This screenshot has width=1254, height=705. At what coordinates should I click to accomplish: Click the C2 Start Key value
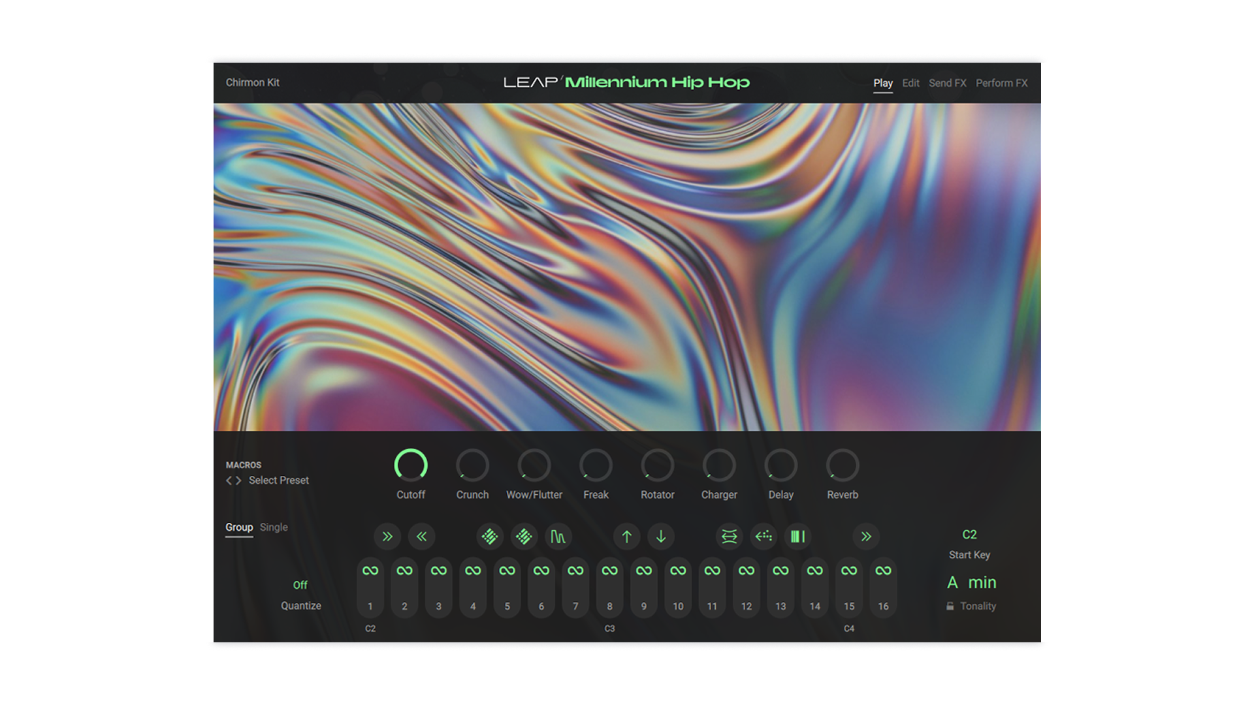(969, 535)
